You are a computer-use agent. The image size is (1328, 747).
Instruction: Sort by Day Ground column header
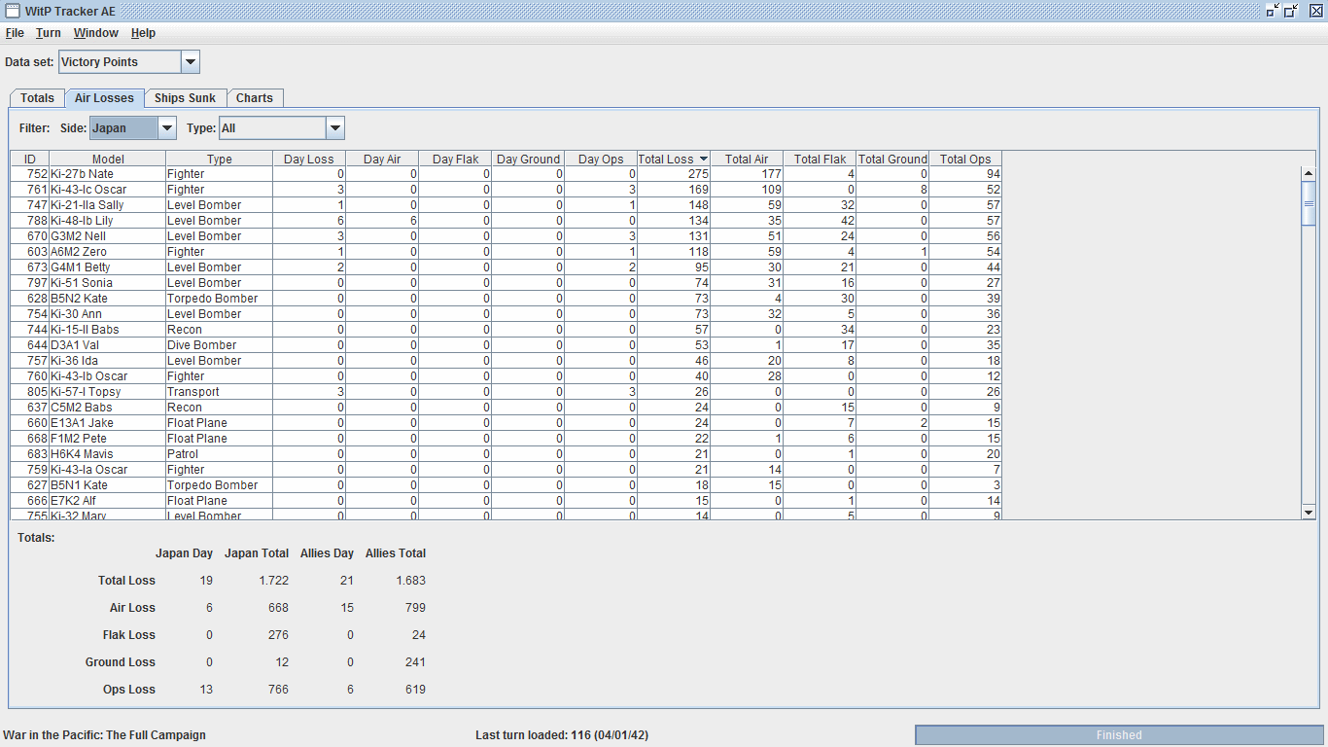[x=528, y=160]
